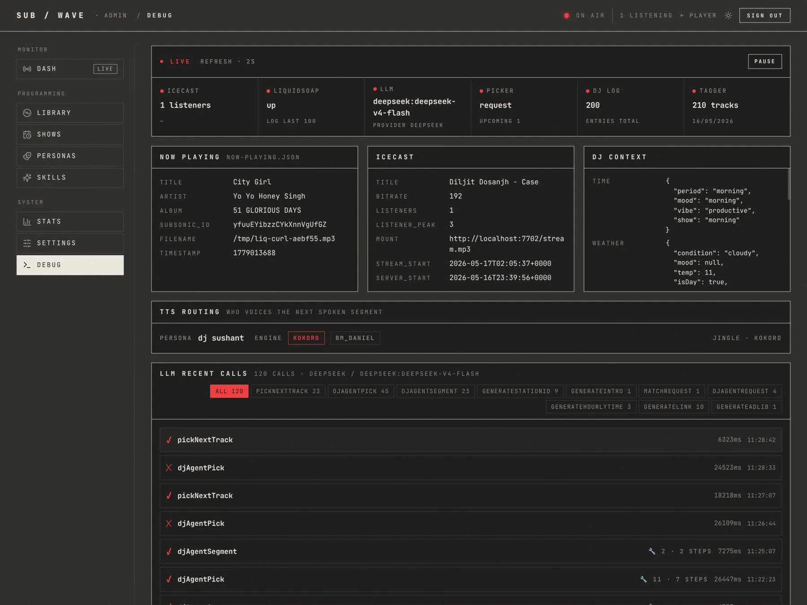Expand the djAgentSegment call at 11:25:07

pyautogui.click(x=471, y=552)
